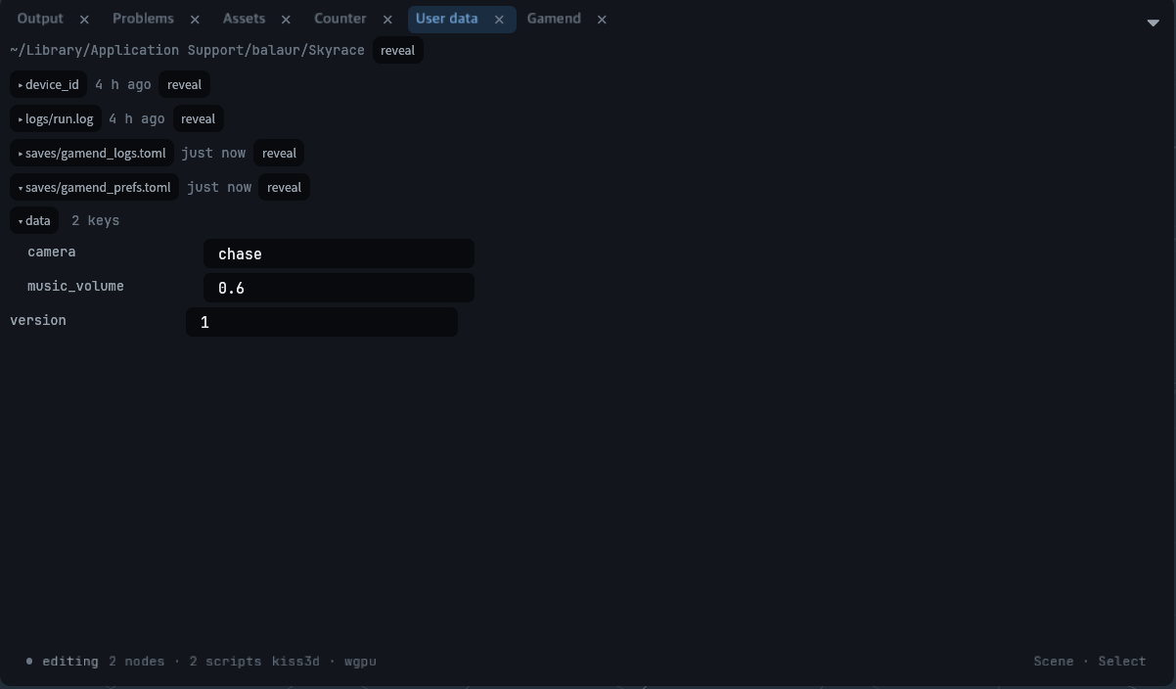Click the folder path ~/Library/Application Support/balaur/Skyrace
Screen dimensions: 1176x689
point(187,50)
